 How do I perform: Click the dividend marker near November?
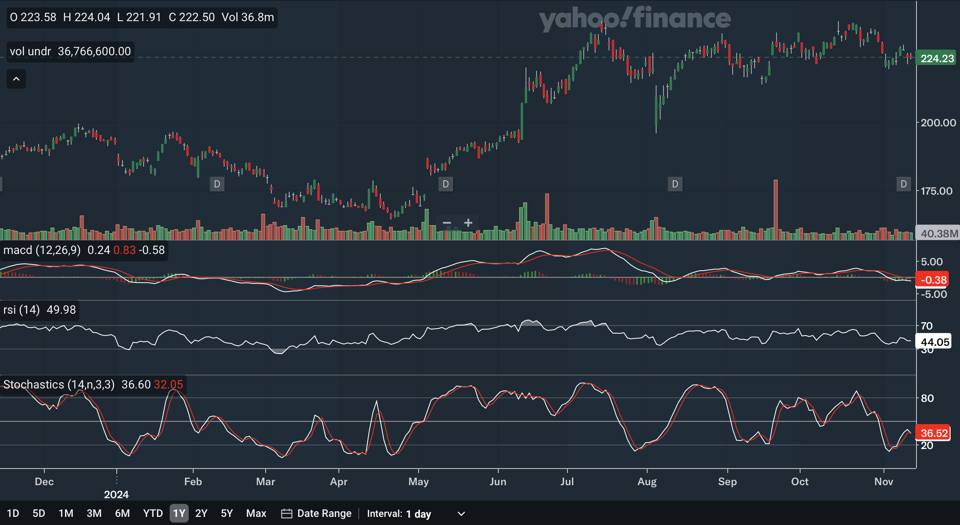[903, 184]
